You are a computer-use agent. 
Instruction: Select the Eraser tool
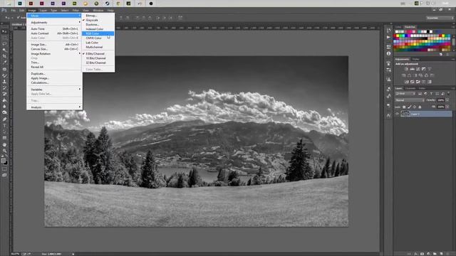pyautogui.click(x=4, y=94)
